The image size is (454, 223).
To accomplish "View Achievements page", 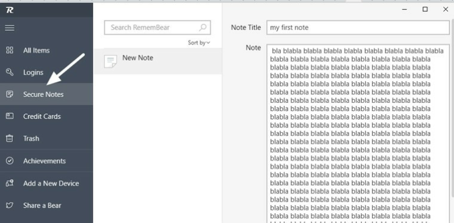I will point(46,161).
